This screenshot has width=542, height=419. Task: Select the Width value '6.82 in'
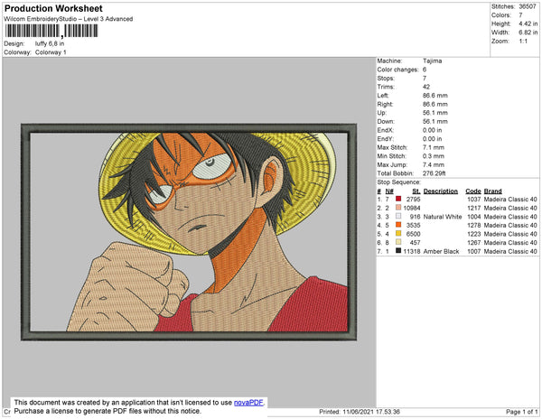pos(528,33)
